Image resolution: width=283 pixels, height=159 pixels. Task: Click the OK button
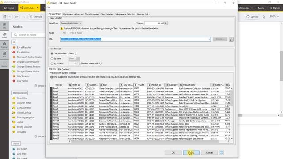tap(173, 153)
